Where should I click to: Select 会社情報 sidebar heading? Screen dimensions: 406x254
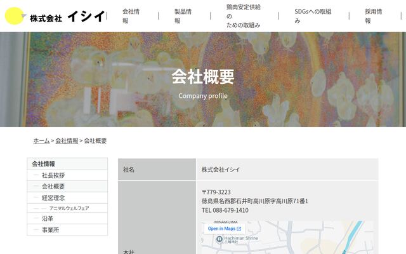pyautogui.click(x=67, y=164)
